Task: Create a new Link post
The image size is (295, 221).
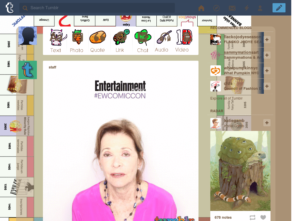Action: pos(120,41)
